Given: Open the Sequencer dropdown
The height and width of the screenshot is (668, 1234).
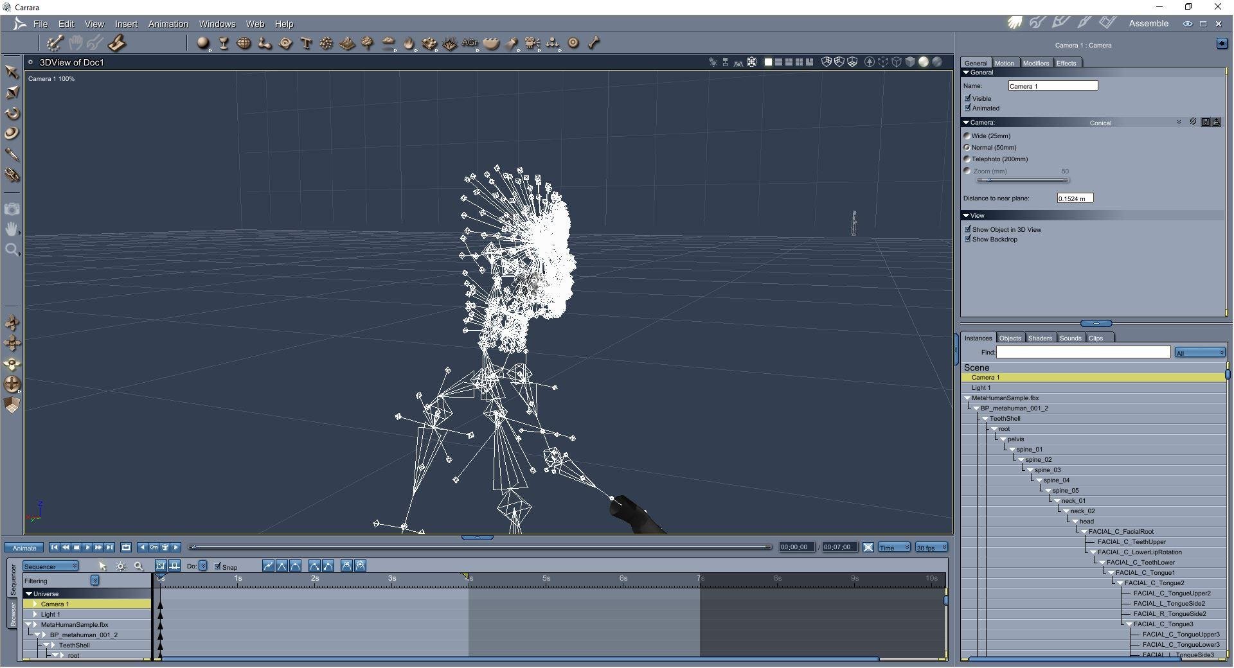Looking at the screenshot, I should [51, 566].
